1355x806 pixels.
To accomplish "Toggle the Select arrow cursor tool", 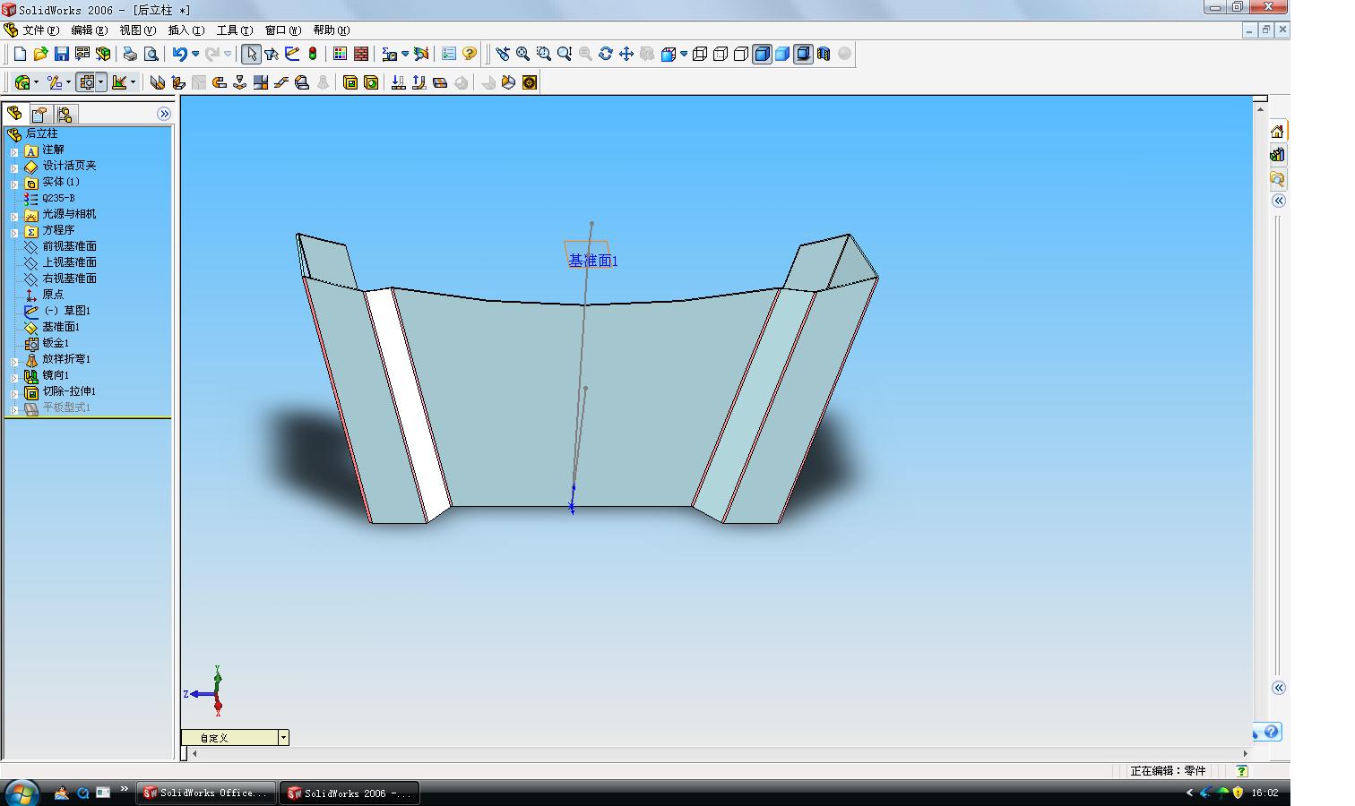I will point(251,54).
